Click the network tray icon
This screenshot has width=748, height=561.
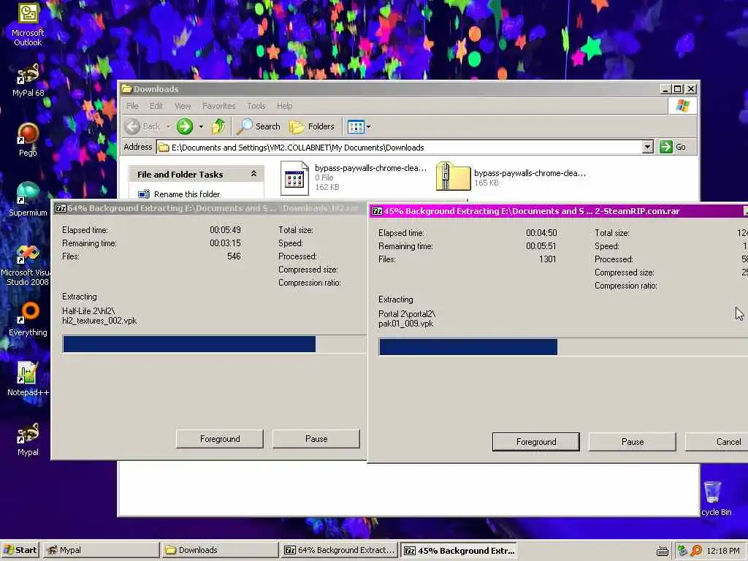click(x=682, y=551)
